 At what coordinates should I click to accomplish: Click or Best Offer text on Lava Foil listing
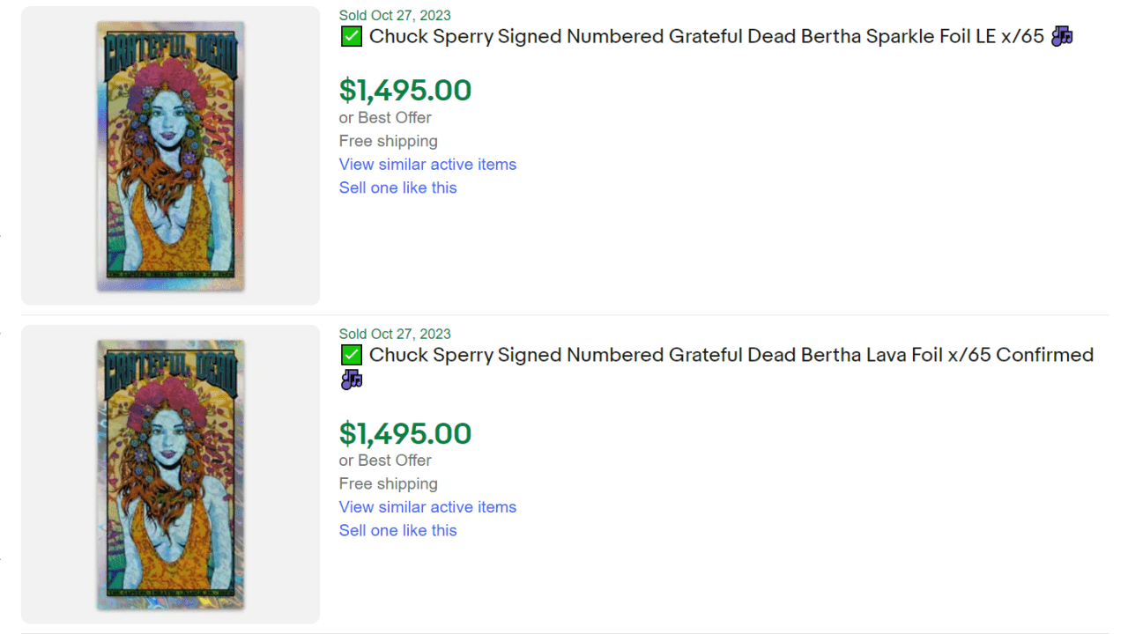tap(385, 461)
